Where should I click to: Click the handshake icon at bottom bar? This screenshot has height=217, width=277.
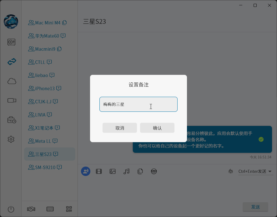point(31,209)
